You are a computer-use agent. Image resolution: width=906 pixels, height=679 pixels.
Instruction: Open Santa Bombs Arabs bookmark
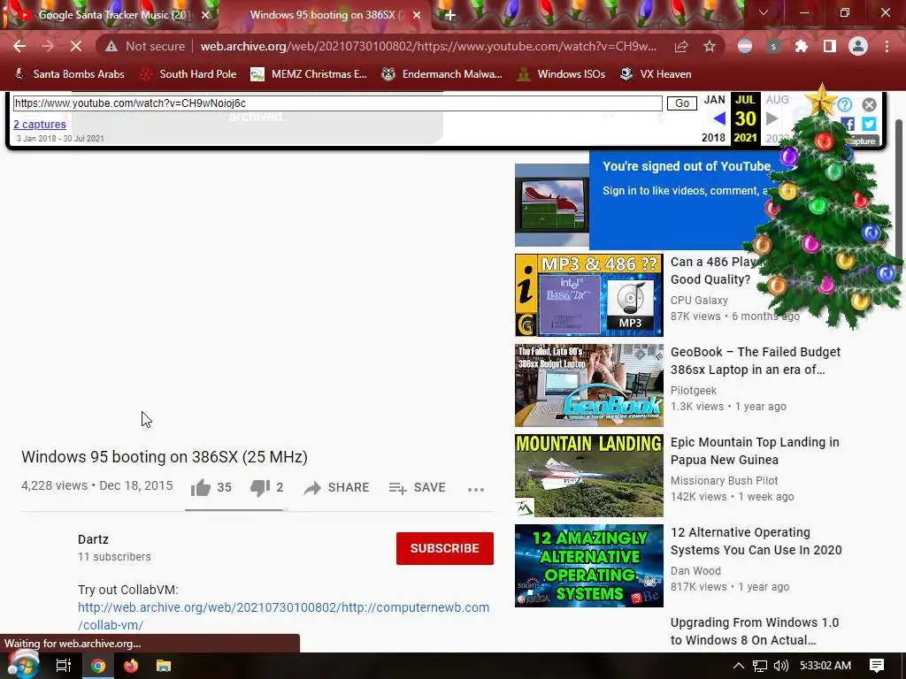(x=69, y=74)
